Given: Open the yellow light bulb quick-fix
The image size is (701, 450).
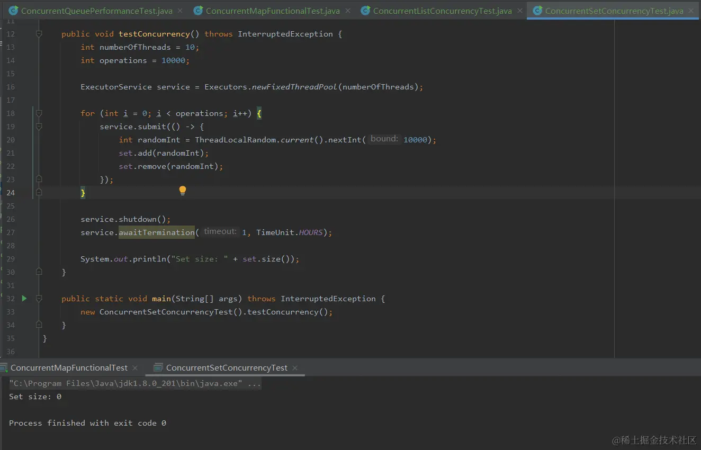Looking at the screenshot, I should (183, 191).
